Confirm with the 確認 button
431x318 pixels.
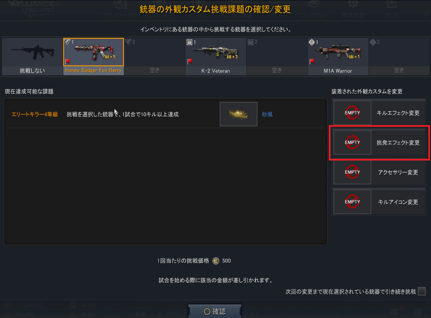(x=215, y=311)
